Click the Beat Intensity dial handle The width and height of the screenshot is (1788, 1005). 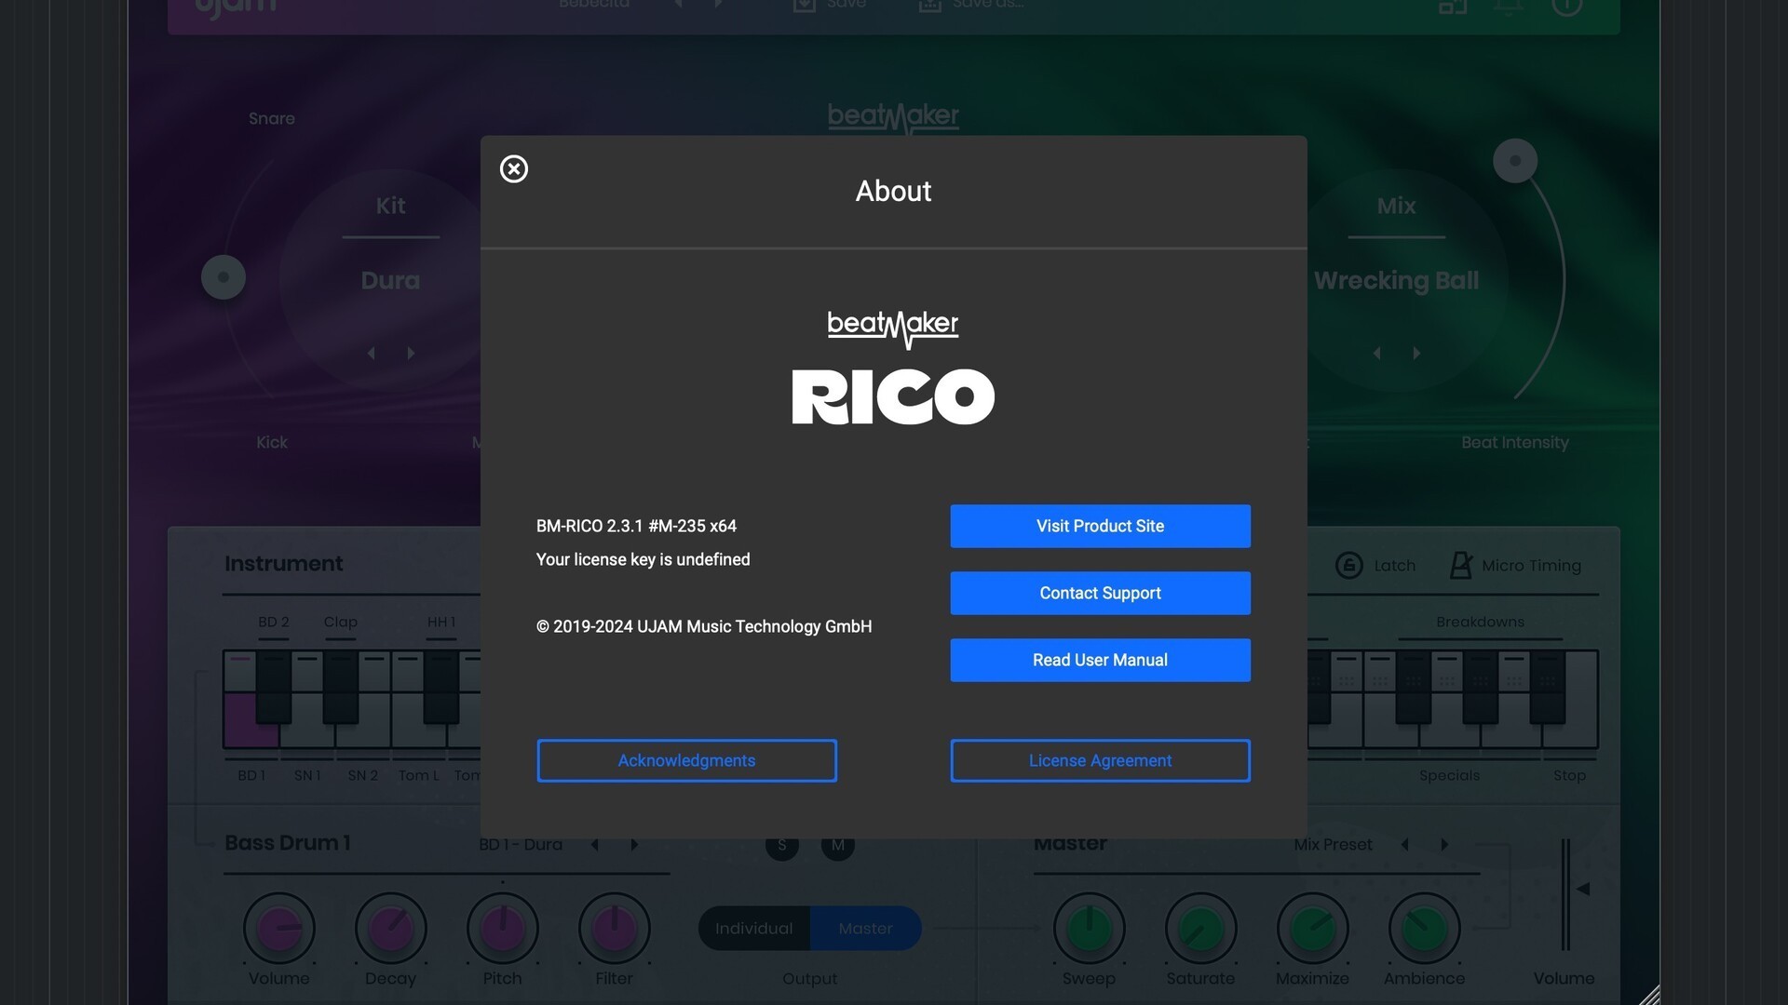(1514, 161)
